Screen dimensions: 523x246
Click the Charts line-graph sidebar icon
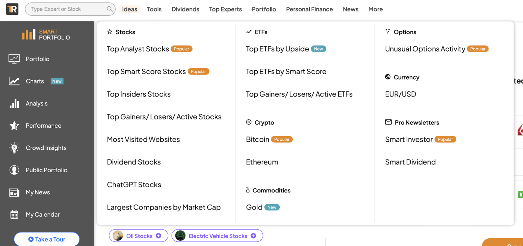click(14, 81)
